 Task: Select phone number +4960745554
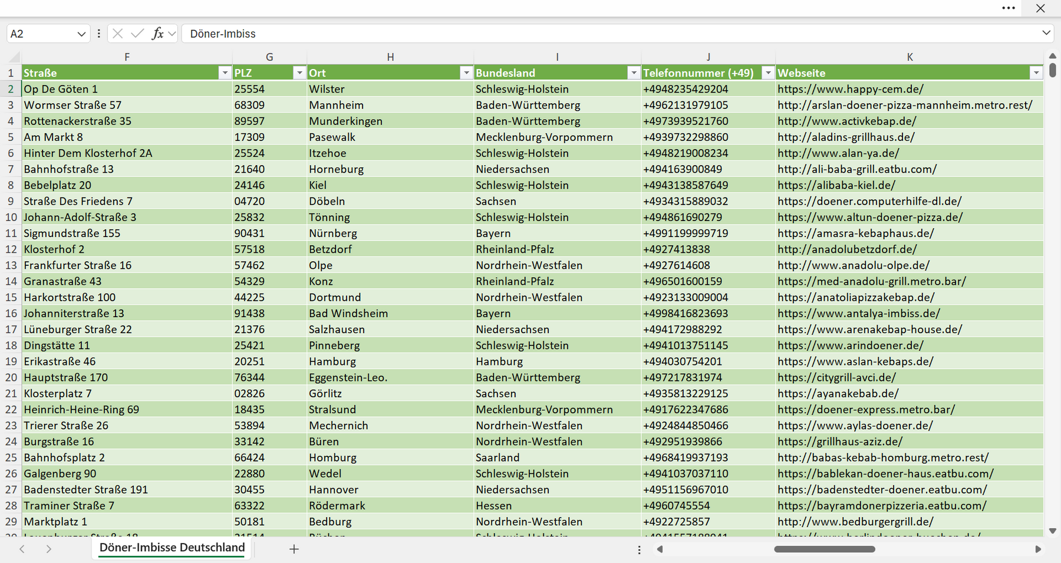click(x=708, y=506)
